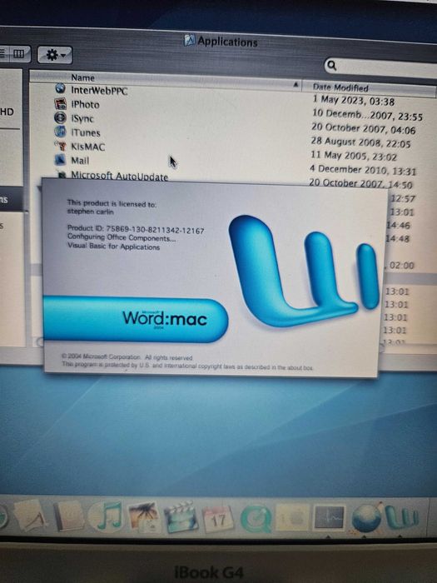Click "Configuring Office Components..." status text
The width and height of the screenshot is (437, 583).
(122, 237)
